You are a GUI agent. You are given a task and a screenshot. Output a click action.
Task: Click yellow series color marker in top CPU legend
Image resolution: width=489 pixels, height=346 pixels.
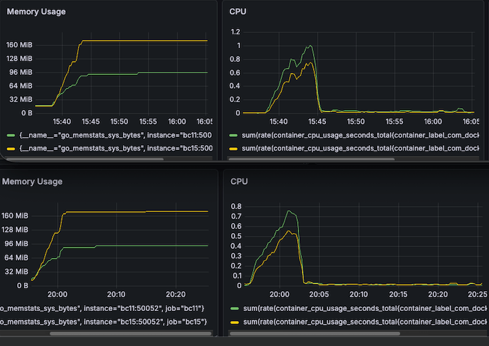click(234, 148)
